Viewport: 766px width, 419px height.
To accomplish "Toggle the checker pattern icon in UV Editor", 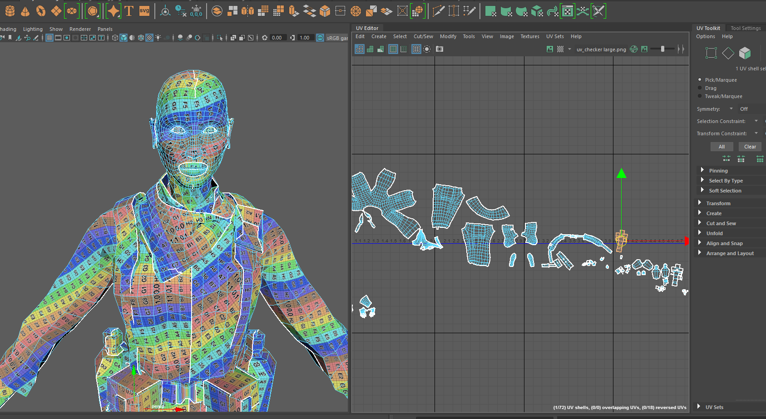I will [560, 49].
